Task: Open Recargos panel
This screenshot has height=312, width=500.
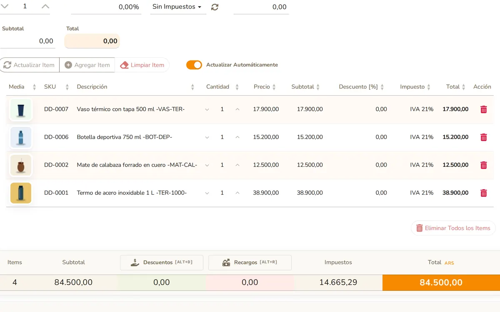Action: [250, 262]
